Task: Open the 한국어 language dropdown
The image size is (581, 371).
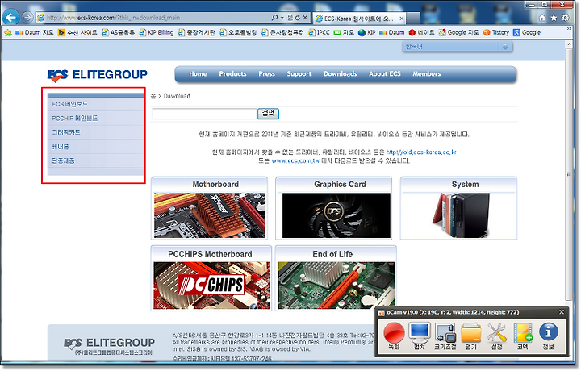Action: tap(457, 47)
